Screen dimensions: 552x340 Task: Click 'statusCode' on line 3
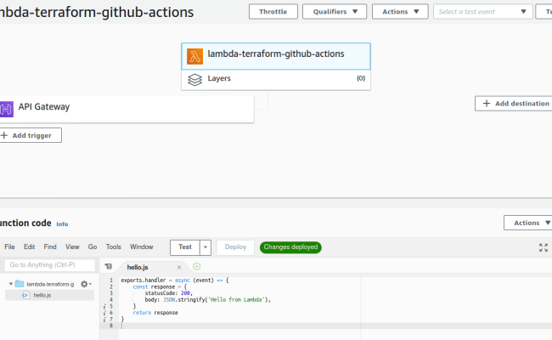pos(160,293)
